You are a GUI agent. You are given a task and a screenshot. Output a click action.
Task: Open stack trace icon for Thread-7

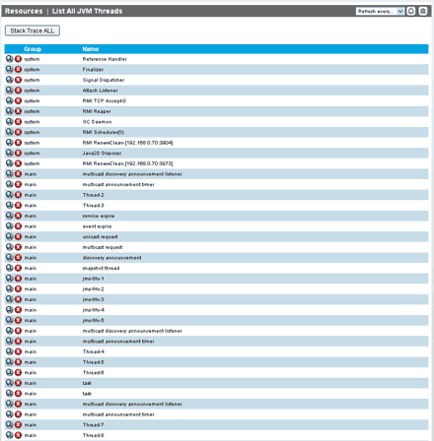(10, 425)
